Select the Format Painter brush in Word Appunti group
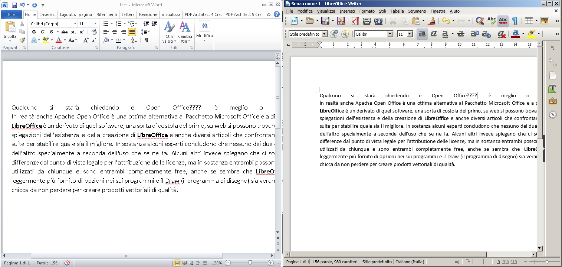This screenshot has height=267, width=562. 22,40
